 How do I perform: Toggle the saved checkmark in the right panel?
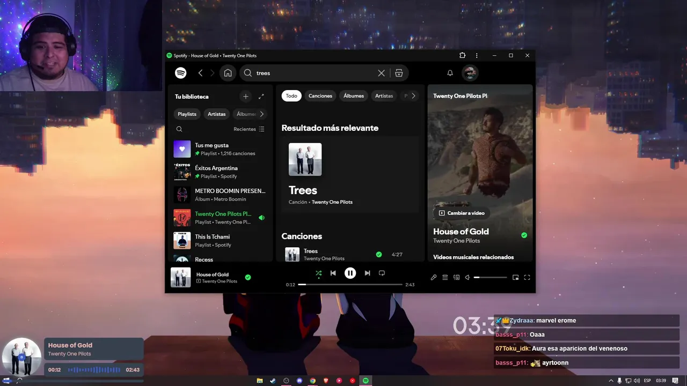pos(524,235)
